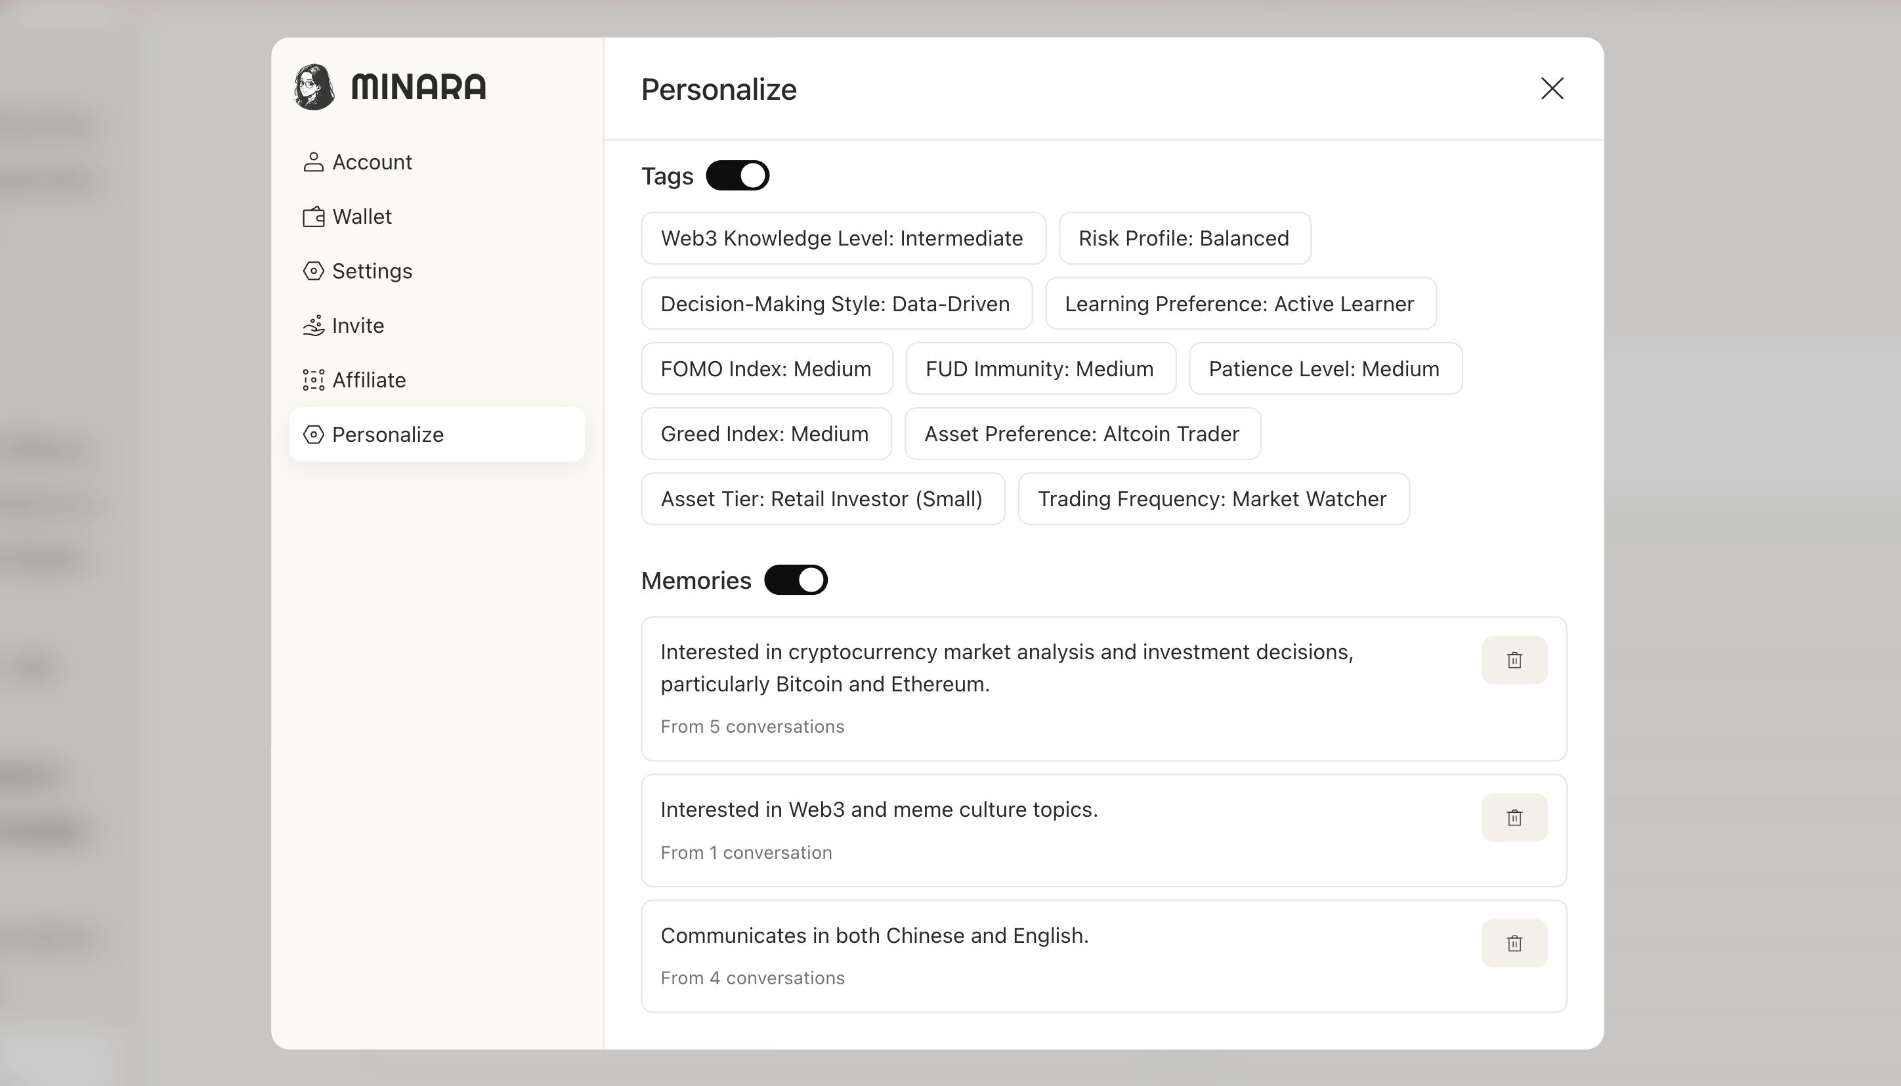Click the Asset Preference: Altcoin Trader tag
Screen dimensions: 1901x1086
(1082, 433)
